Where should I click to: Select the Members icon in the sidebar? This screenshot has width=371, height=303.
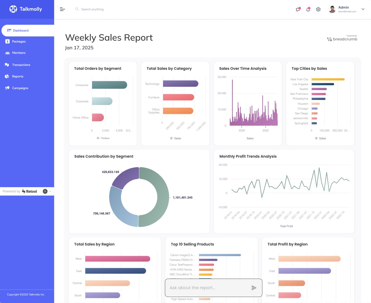click(8, 53)
